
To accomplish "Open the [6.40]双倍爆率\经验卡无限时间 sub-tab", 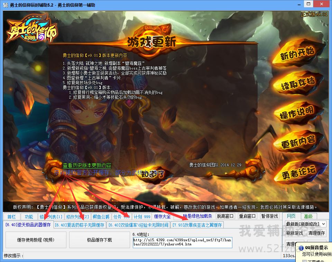I will (x=138, y=225).
